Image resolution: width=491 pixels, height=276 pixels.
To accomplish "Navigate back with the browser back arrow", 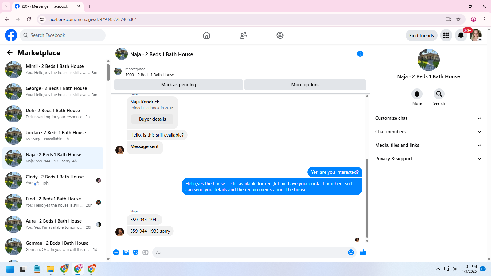I will 7,19.
